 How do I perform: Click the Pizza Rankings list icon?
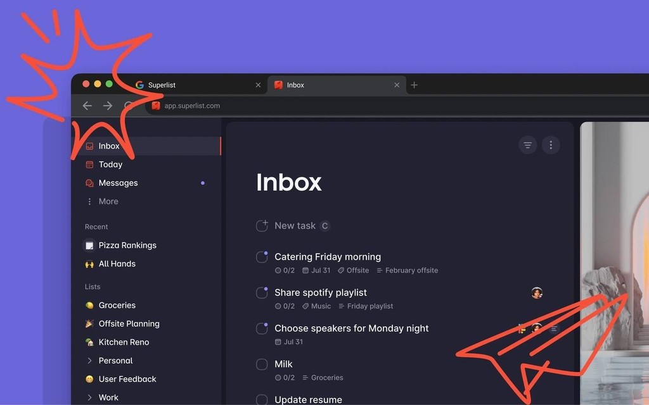pos(89,245)
